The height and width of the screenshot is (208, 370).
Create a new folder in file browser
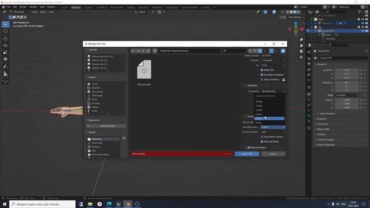click(x=154, y=51)
